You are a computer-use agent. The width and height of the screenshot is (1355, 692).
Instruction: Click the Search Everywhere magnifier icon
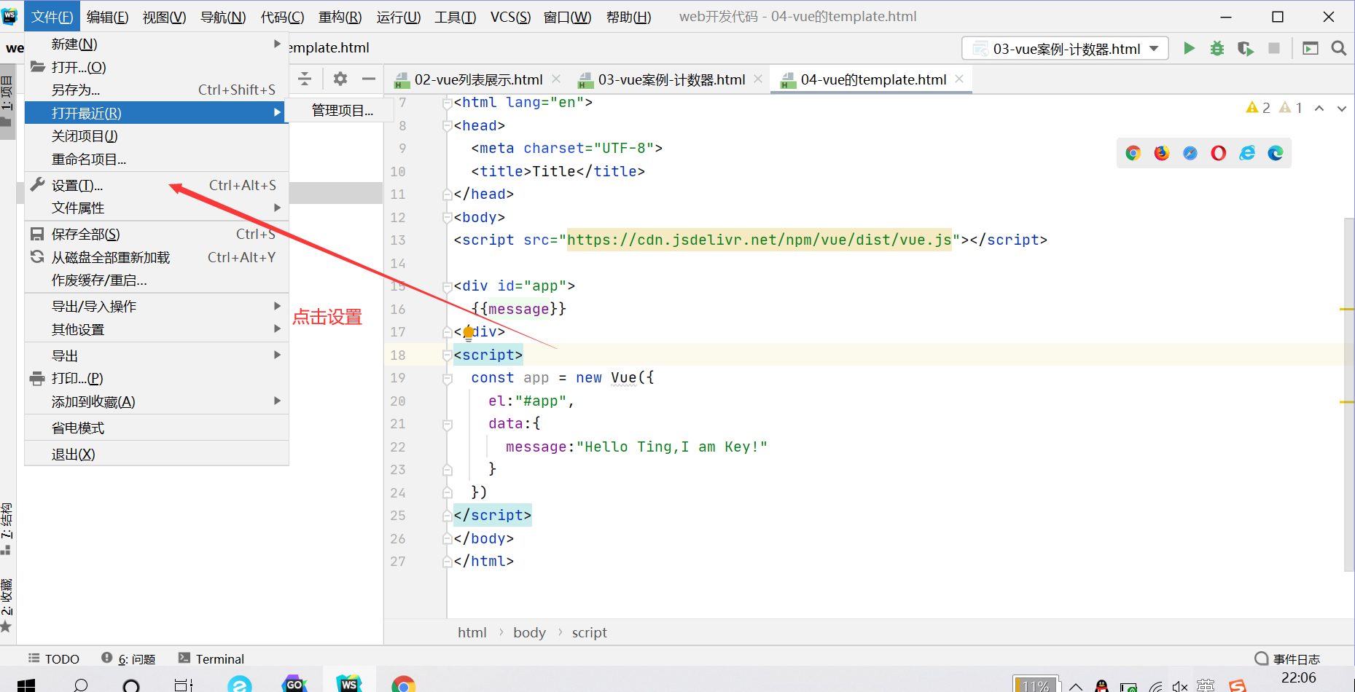1338,48
